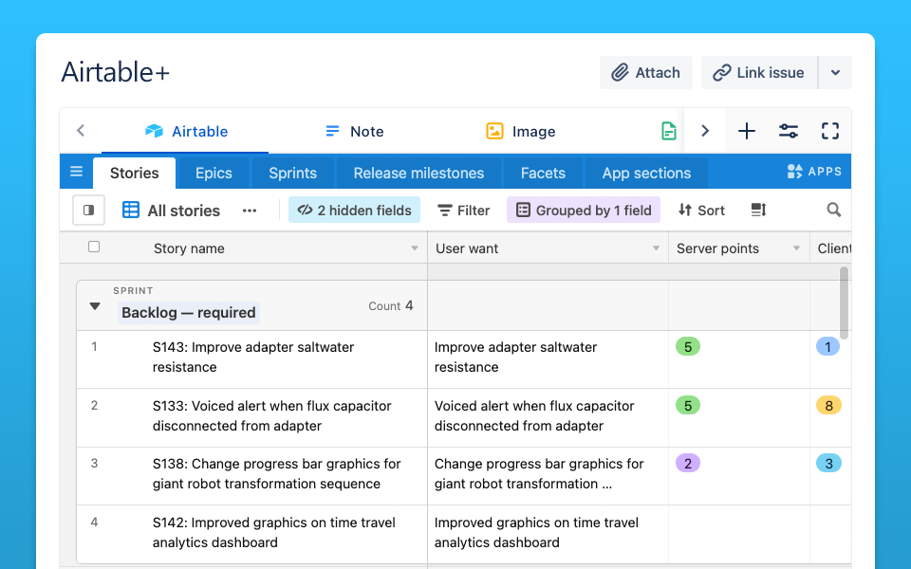Click row number 4
The height and width of the screenshot is (569, 911).
click(94, 522)
